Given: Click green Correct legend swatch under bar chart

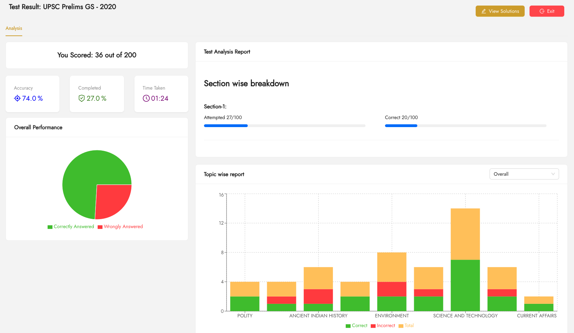Looking at the screenshot, I should 348,326.
